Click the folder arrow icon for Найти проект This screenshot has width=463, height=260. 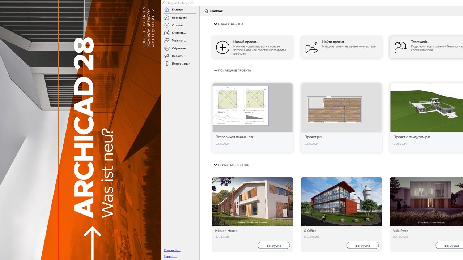(311, 47)
